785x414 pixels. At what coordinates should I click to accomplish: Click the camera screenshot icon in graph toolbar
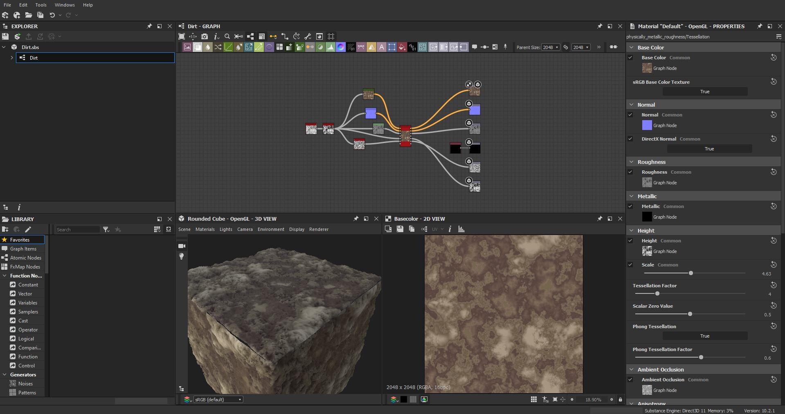click(x=205, y=36)
